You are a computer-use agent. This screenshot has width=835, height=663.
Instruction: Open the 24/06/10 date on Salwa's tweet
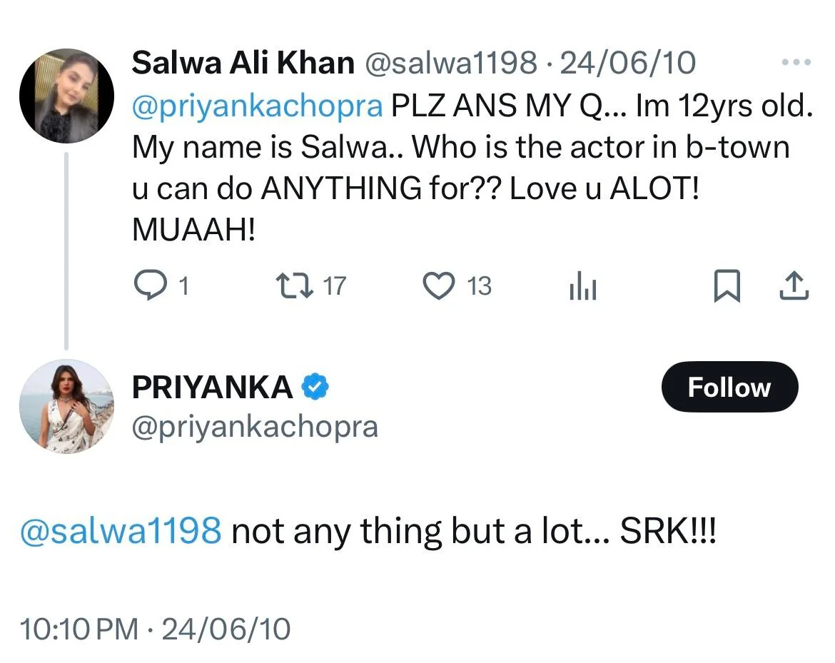[627, 63]
